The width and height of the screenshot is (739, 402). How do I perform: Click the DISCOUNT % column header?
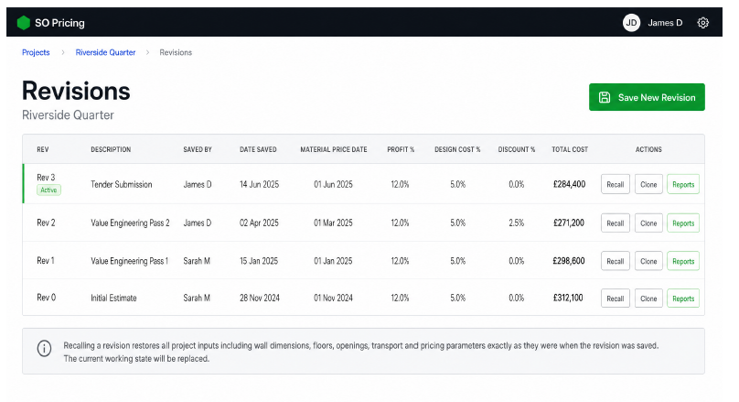(517, 149)
